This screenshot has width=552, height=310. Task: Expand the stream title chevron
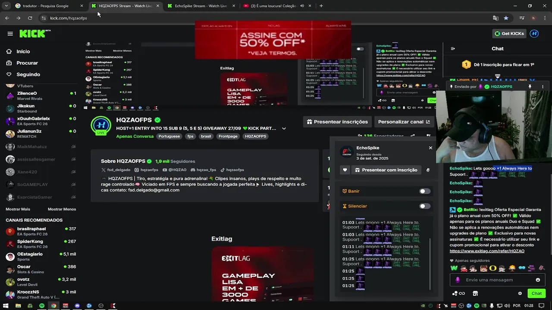point(284,128)
